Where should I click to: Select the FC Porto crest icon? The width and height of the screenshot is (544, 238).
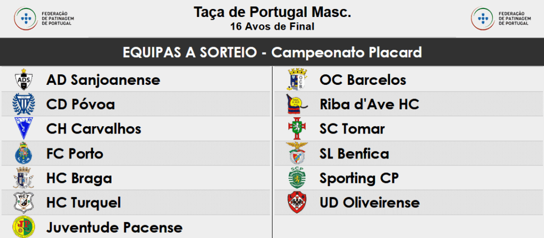point(24,154)
